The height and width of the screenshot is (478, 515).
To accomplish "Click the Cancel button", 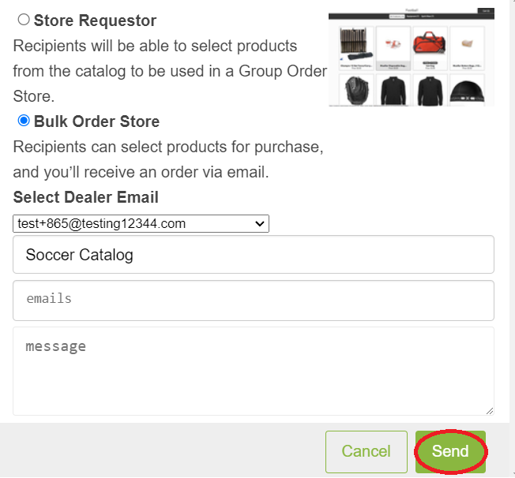I will (x=367, y=452).
